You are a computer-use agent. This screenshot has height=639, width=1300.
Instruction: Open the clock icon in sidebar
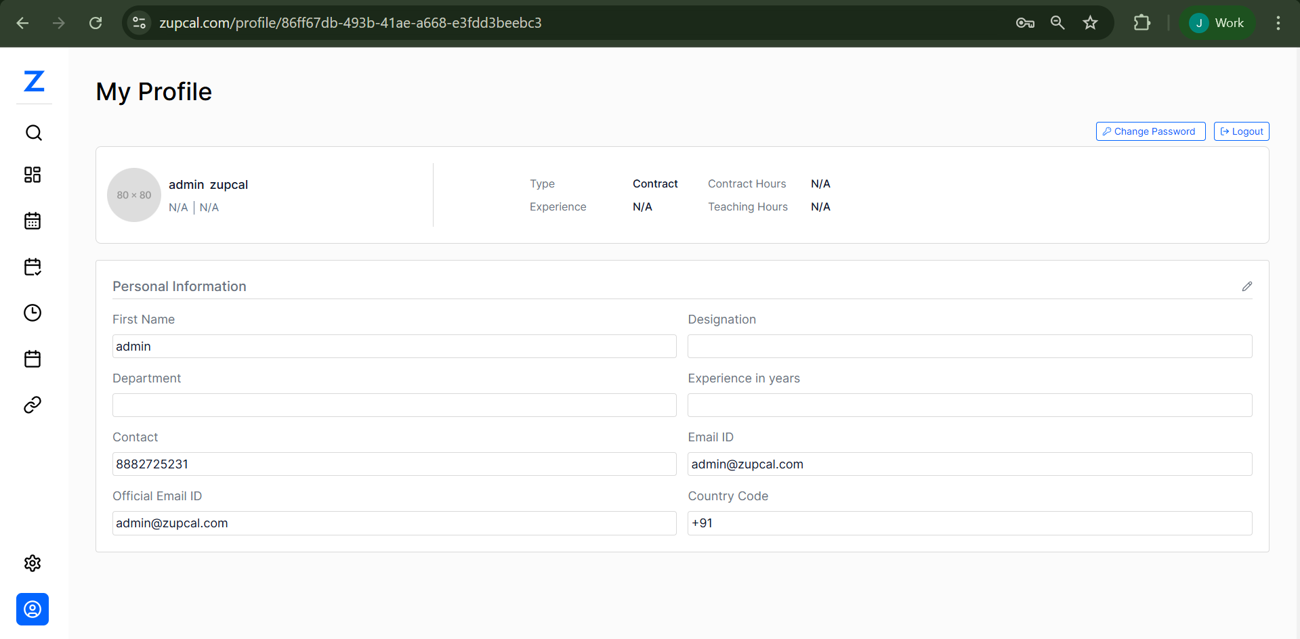click(33, 313)
